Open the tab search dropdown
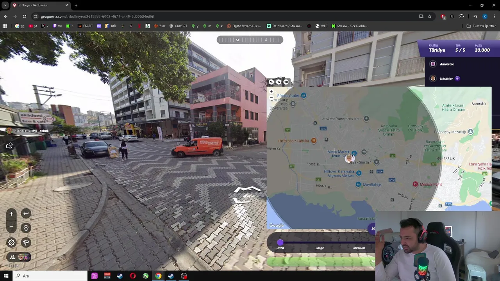 pos(5,5)
